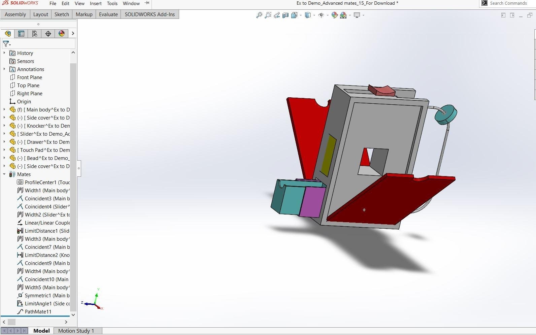Screen dimensions: 536x335
Task: Open the Edit menu
Action: pos(65,3)
